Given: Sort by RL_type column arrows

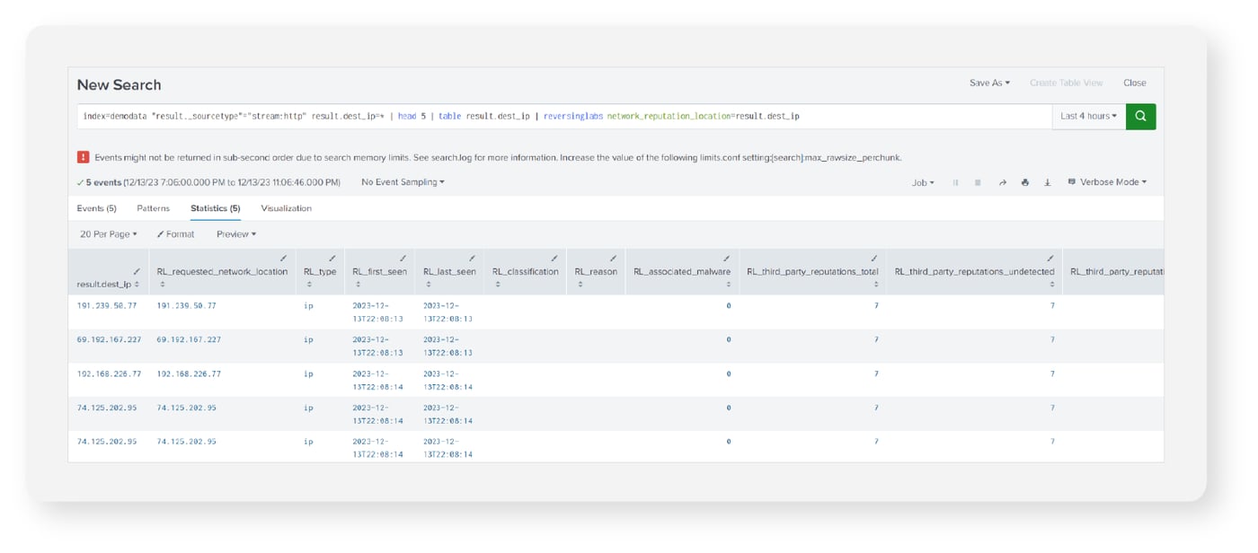Looking at the screenshot, I should [309, 285].
